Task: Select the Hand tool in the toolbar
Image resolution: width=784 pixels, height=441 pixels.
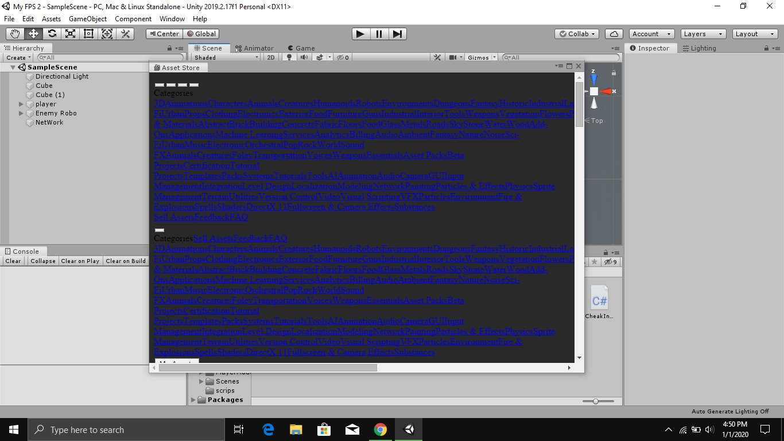Action: 15,34
